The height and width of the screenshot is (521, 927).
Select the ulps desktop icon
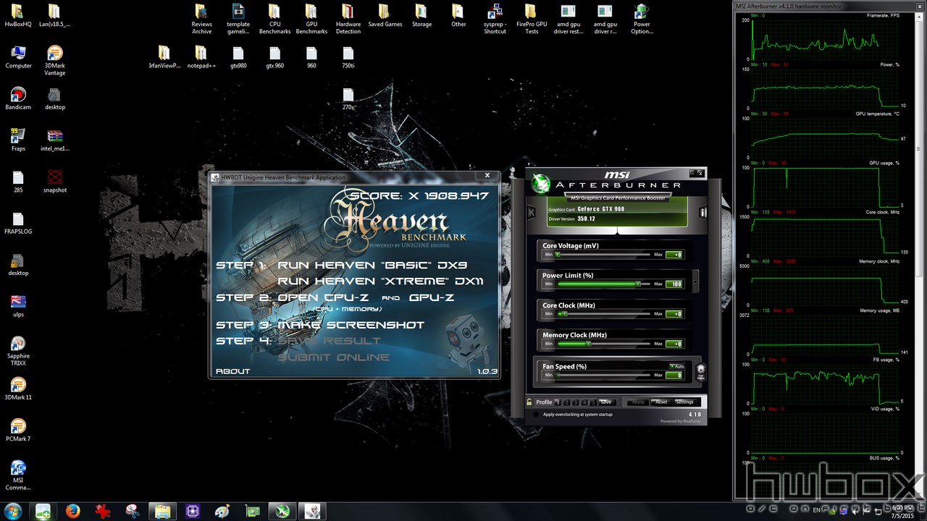click(18, 306)
